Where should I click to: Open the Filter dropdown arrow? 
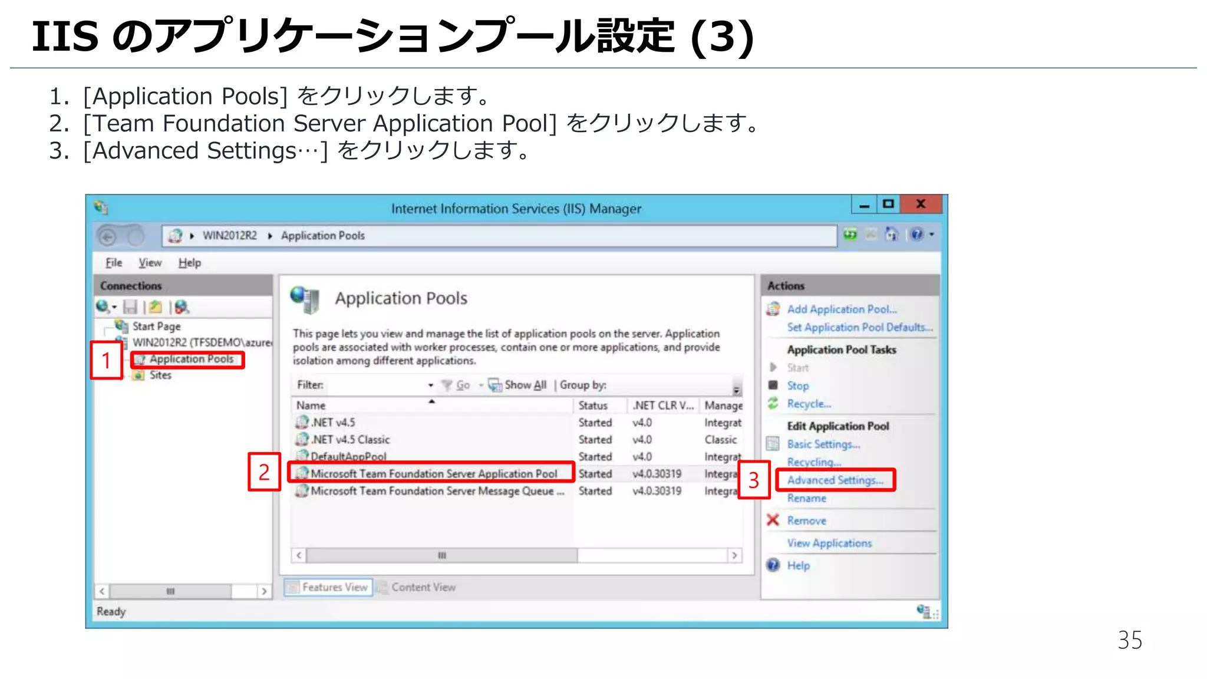431,385
